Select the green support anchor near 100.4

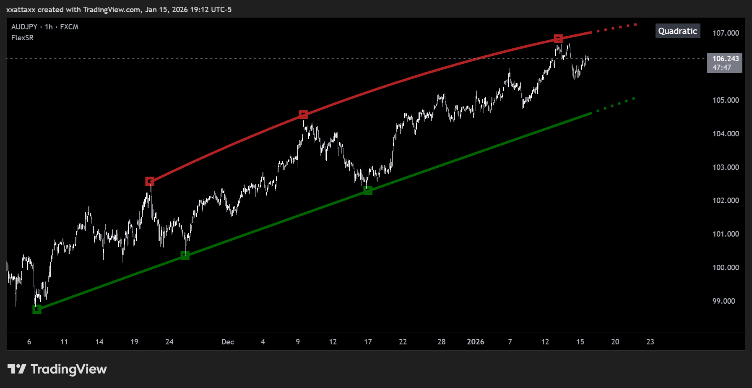click(x=185, y=255)
